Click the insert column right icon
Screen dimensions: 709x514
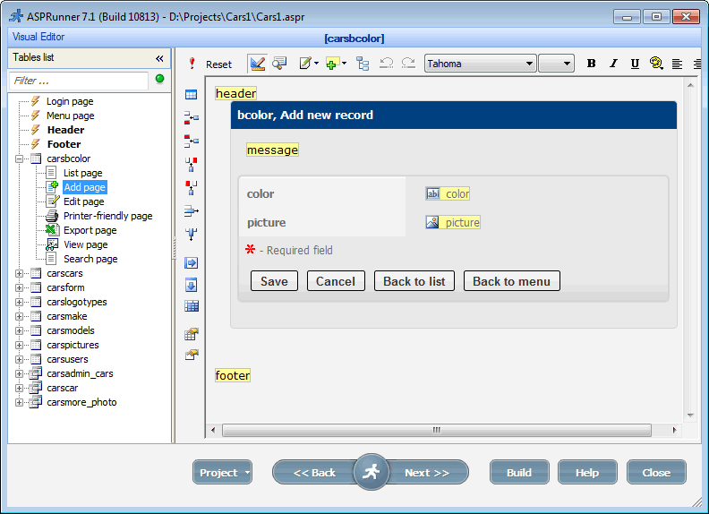192,187
